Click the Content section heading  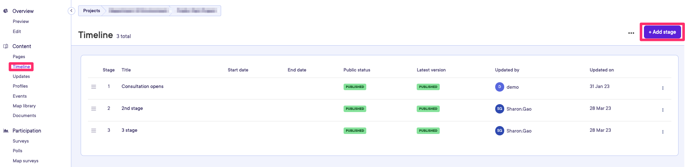tap(22, 46)
